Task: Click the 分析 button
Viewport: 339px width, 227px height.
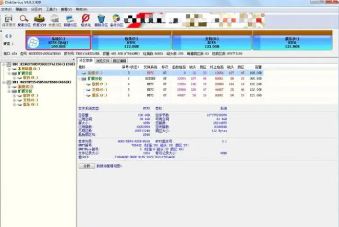Action: coord(86,166)
